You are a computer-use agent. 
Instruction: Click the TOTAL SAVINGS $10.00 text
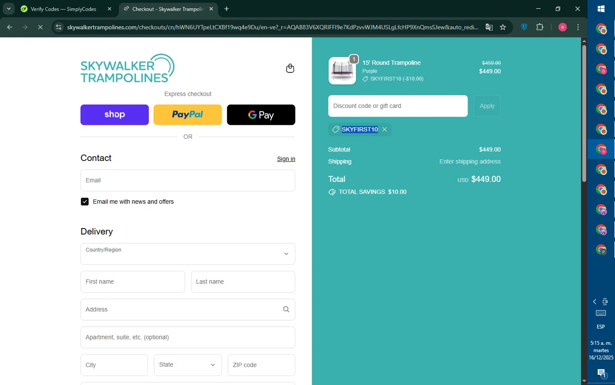point(372,192)
